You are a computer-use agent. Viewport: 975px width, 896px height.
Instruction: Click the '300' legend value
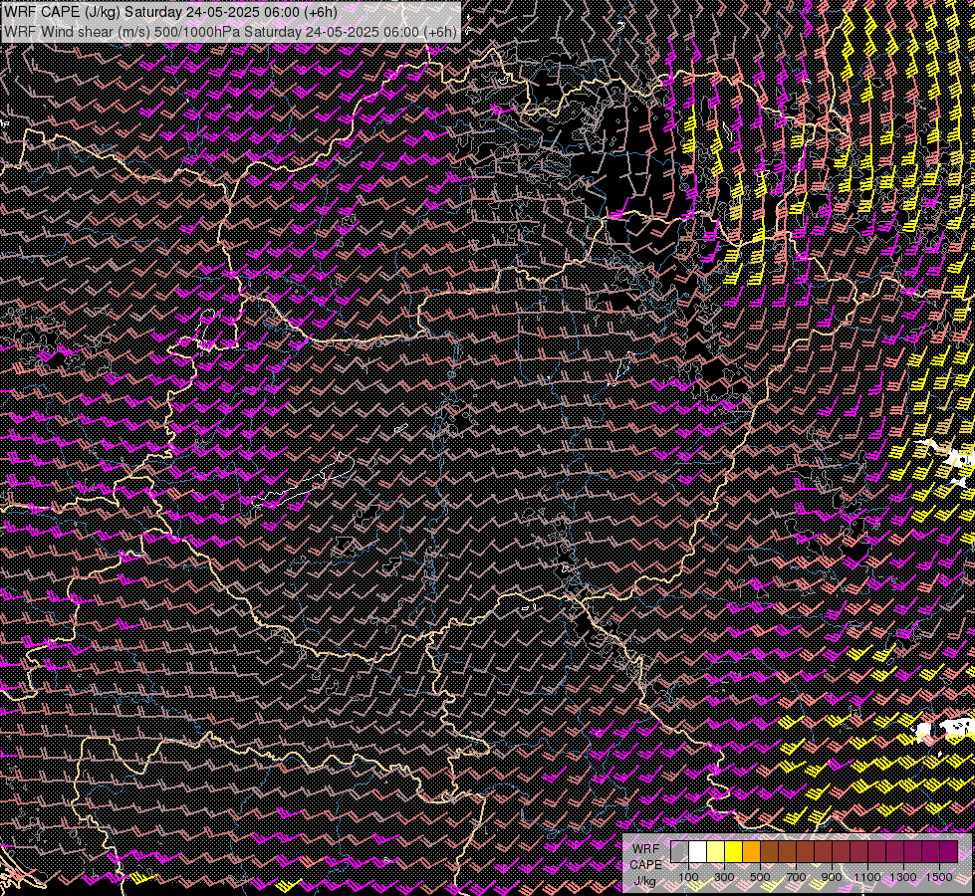click(x=724, y=877)
